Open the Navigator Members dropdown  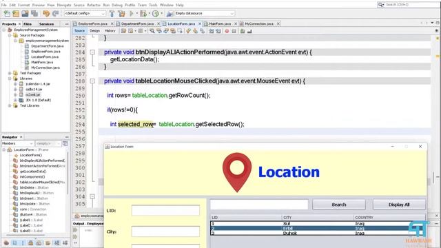point(17,143)
